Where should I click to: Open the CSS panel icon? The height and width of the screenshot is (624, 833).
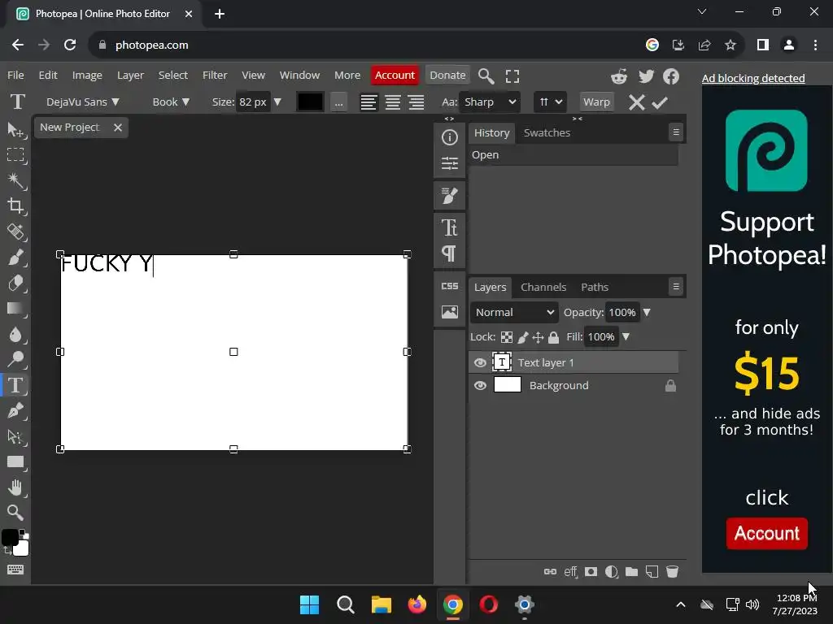click(449, 286)
